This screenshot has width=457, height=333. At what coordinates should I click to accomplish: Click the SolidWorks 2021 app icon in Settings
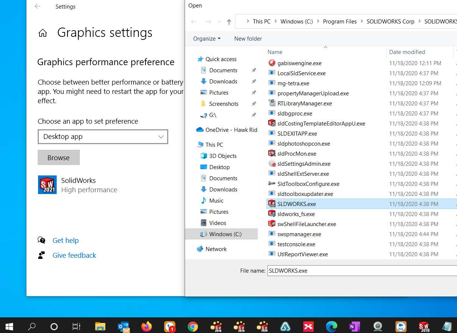[47, 185]
